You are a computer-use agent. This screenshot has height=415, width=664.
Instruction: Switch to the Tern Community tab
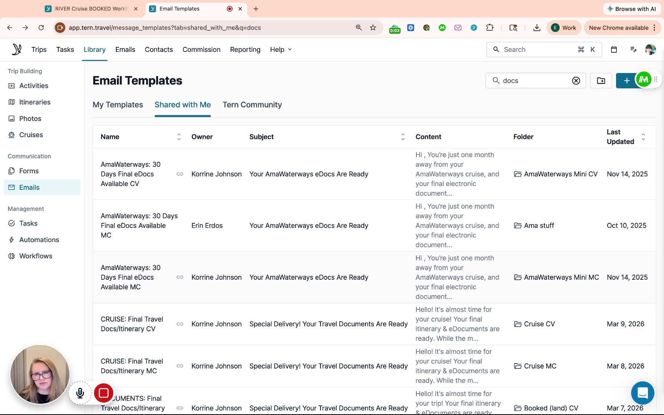(x=252, y=105)
